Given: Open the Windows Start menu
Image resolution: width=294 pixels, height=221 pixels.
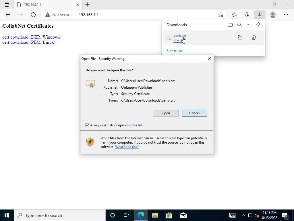Looking at the screenshot, I should click(7, 215).
